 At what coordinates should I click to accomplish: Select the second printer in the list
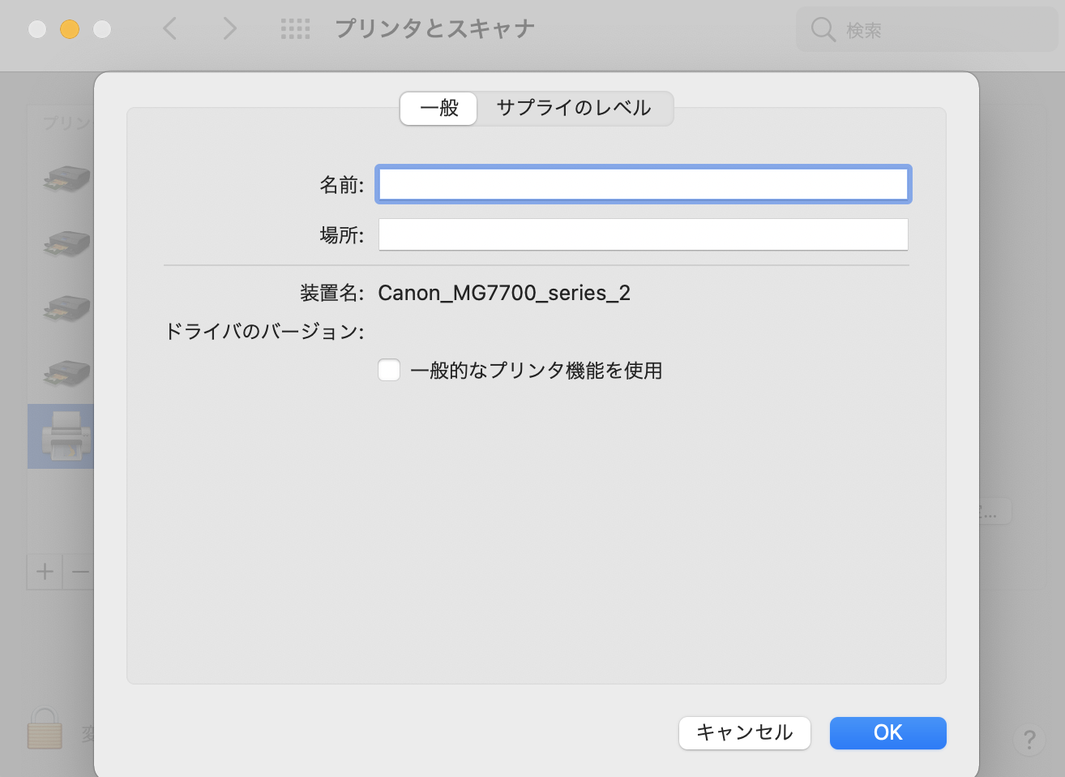(x=66, y=243)
